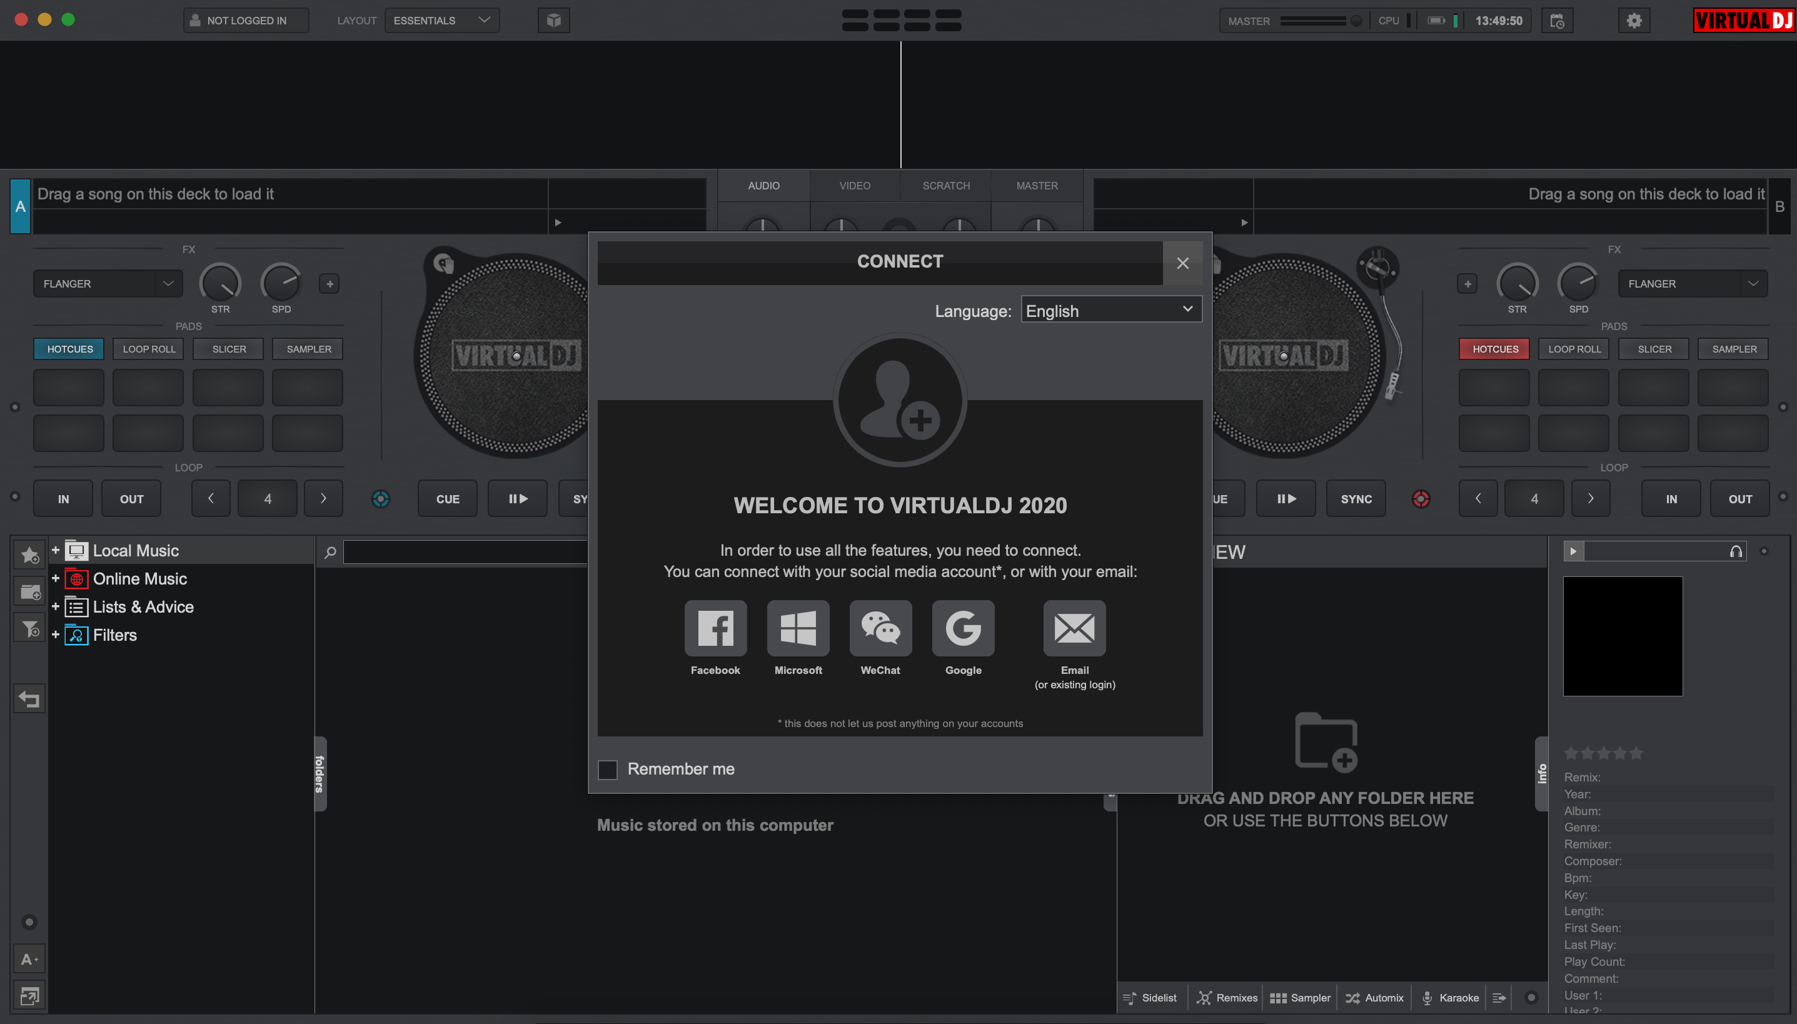Open the Automix tab
The image size is (1797, 1024).
tap(1374, 997)
